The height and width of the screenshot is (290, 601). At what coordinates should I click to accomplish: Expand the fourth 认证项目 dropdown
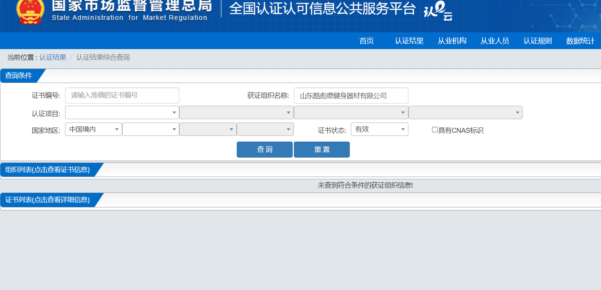(x=465, y=113)
